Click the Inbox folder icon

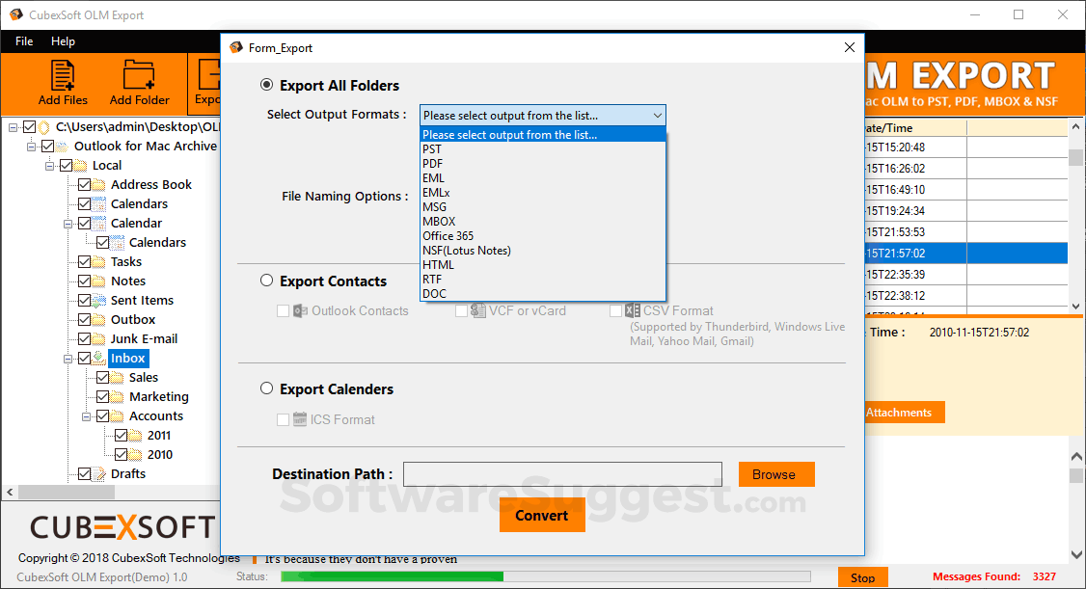(x=99, y=358)
